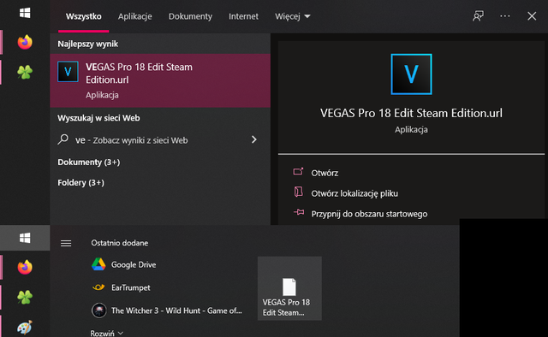Image resolution: width=548 pixels, height=337 pixels.
Task: Expand the Foldery (3+) section
Action: [80, 183]
